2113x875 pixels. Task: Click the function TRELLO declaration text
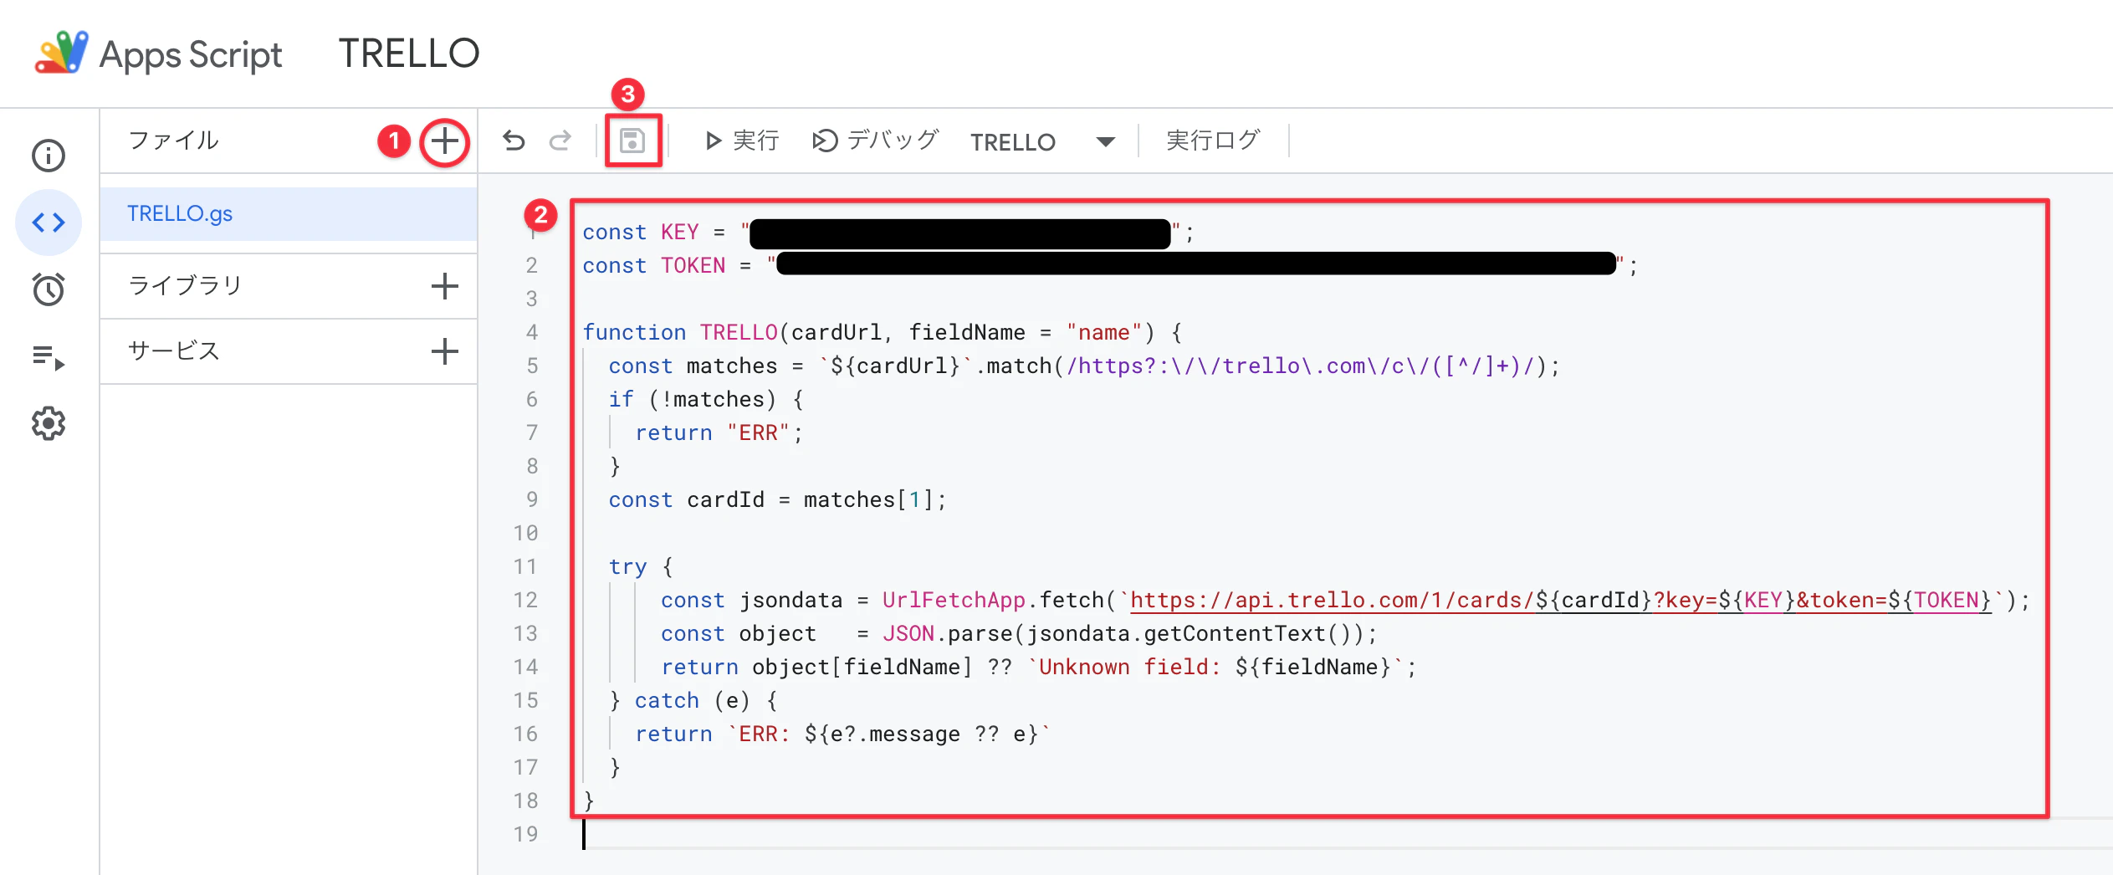(x=882, y=332)
